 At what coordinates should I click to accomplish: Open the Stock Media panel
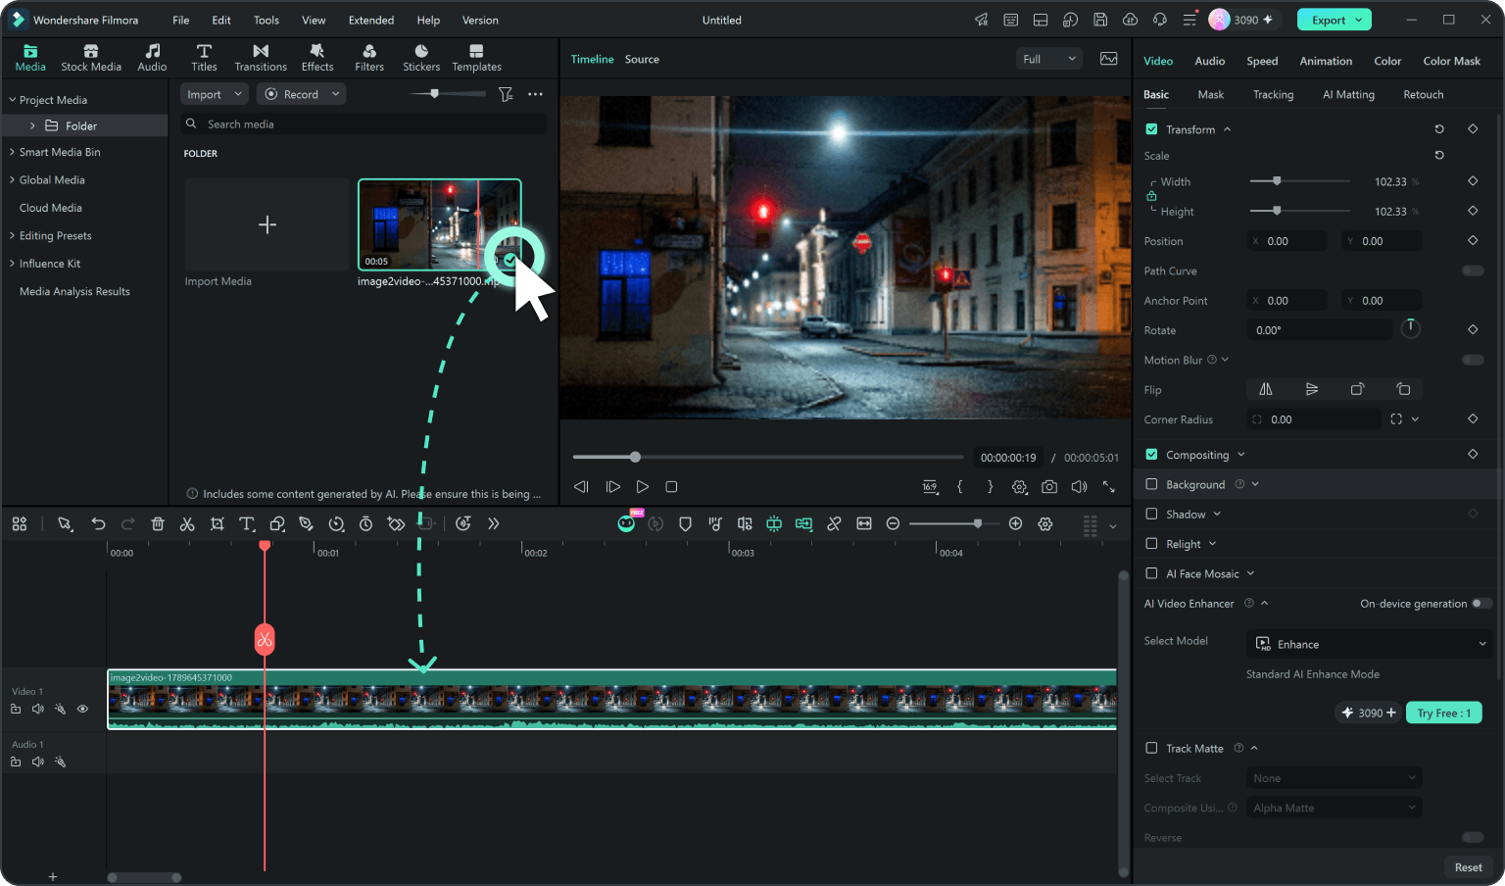point(91,58)
